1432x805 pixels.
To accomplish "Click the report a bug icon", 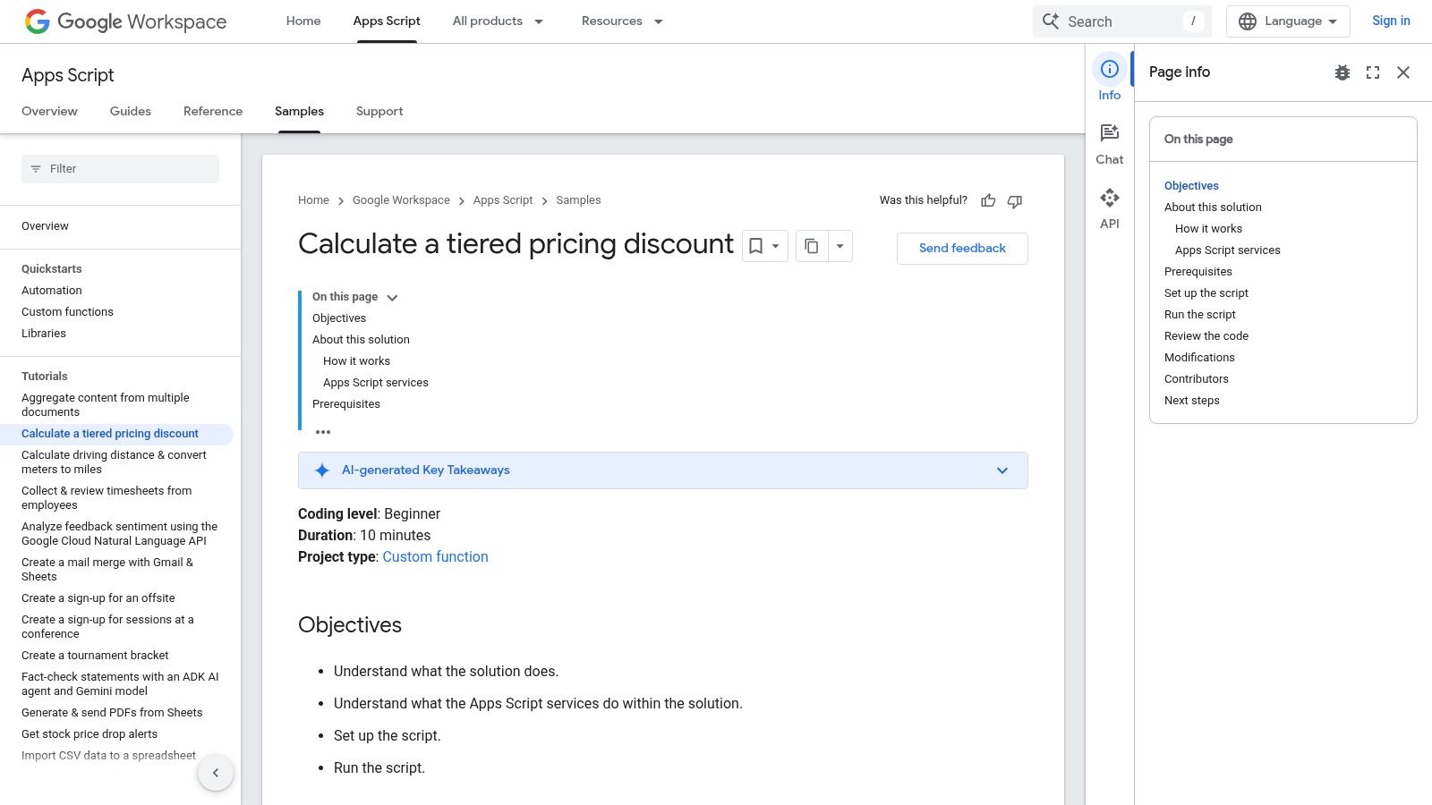I will click(x=1342, y=72).
